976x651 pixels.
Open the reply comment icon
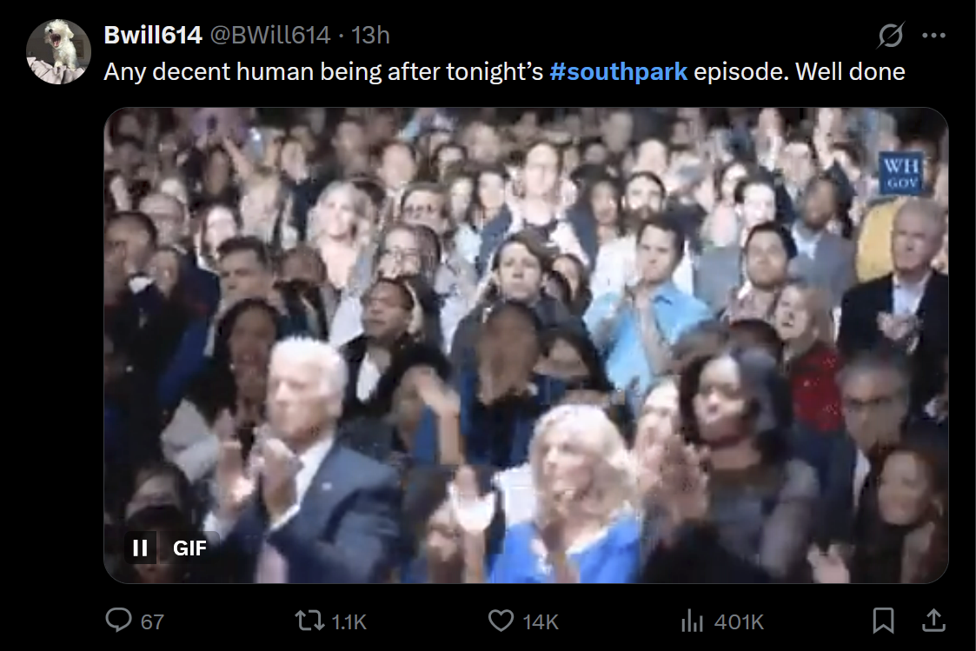[x=118, y=621]
